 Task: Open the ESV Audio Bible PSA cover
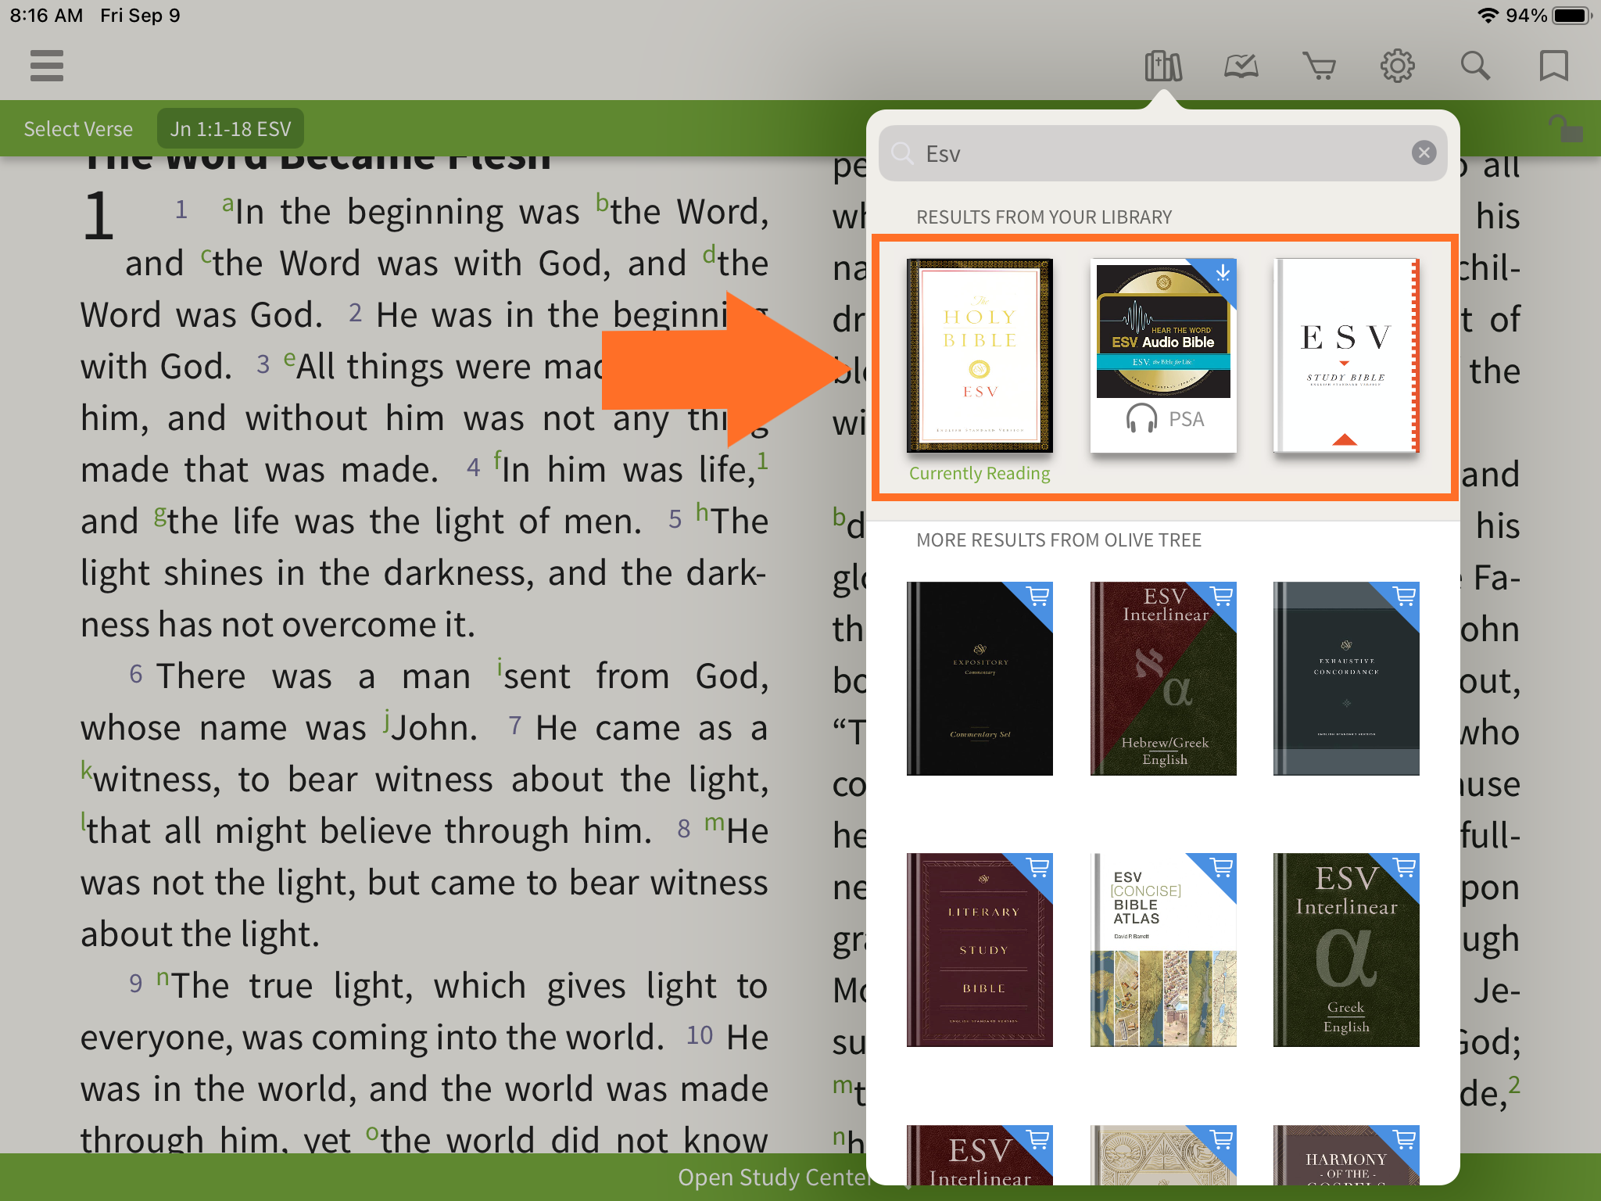click(x=1163, y=356)
